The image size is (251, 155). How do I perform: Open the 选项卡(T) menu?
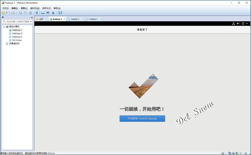pyautogui.click(x=47, y=8)
